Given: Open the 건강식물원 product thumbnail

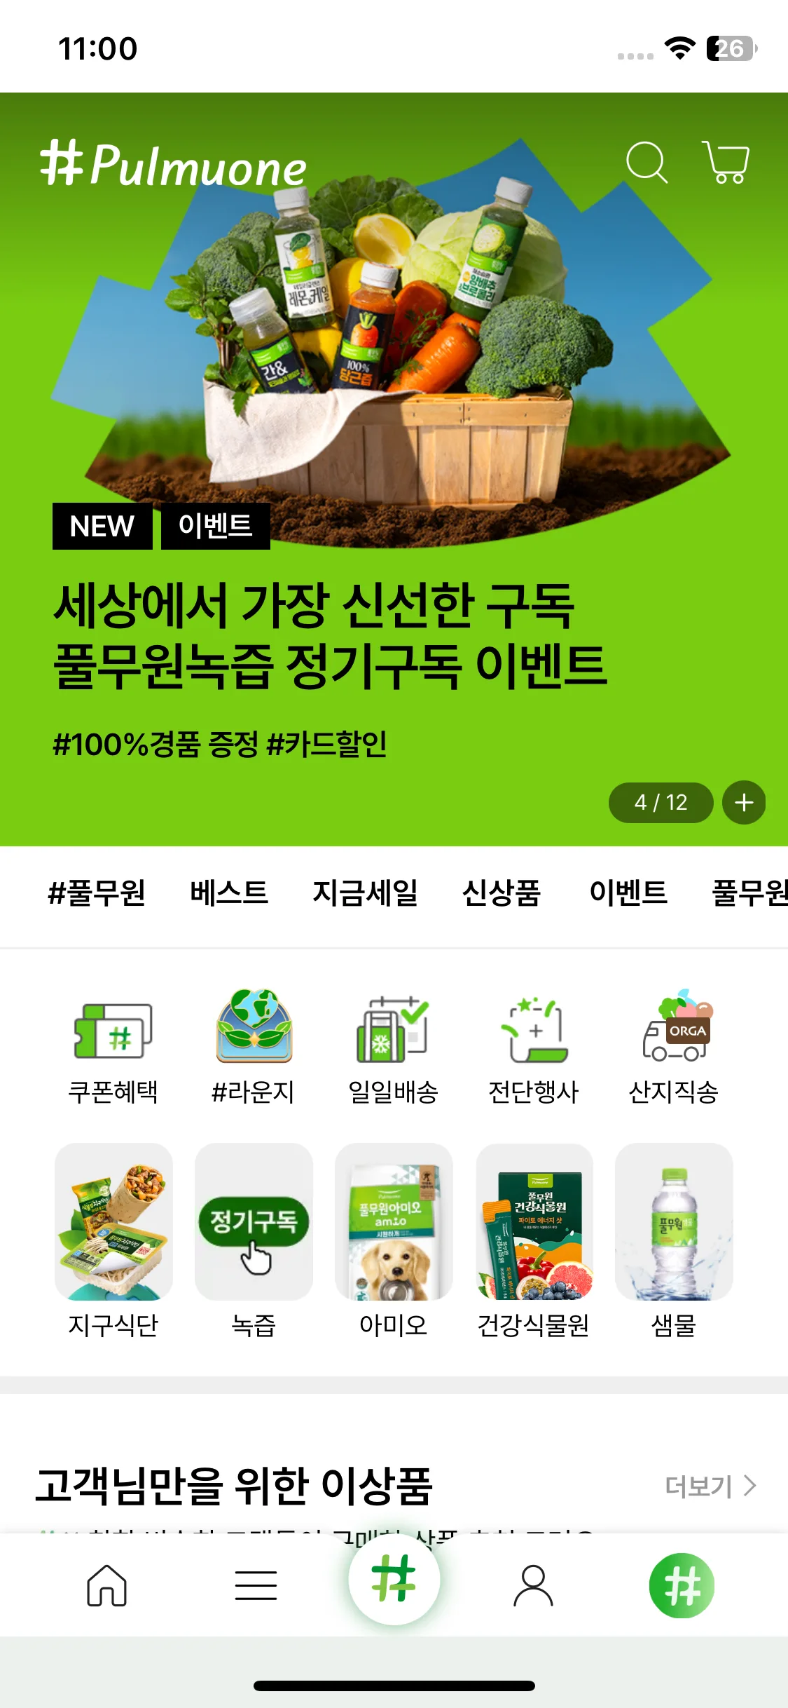Looking at the screenshot, I should coord(534,1221).
